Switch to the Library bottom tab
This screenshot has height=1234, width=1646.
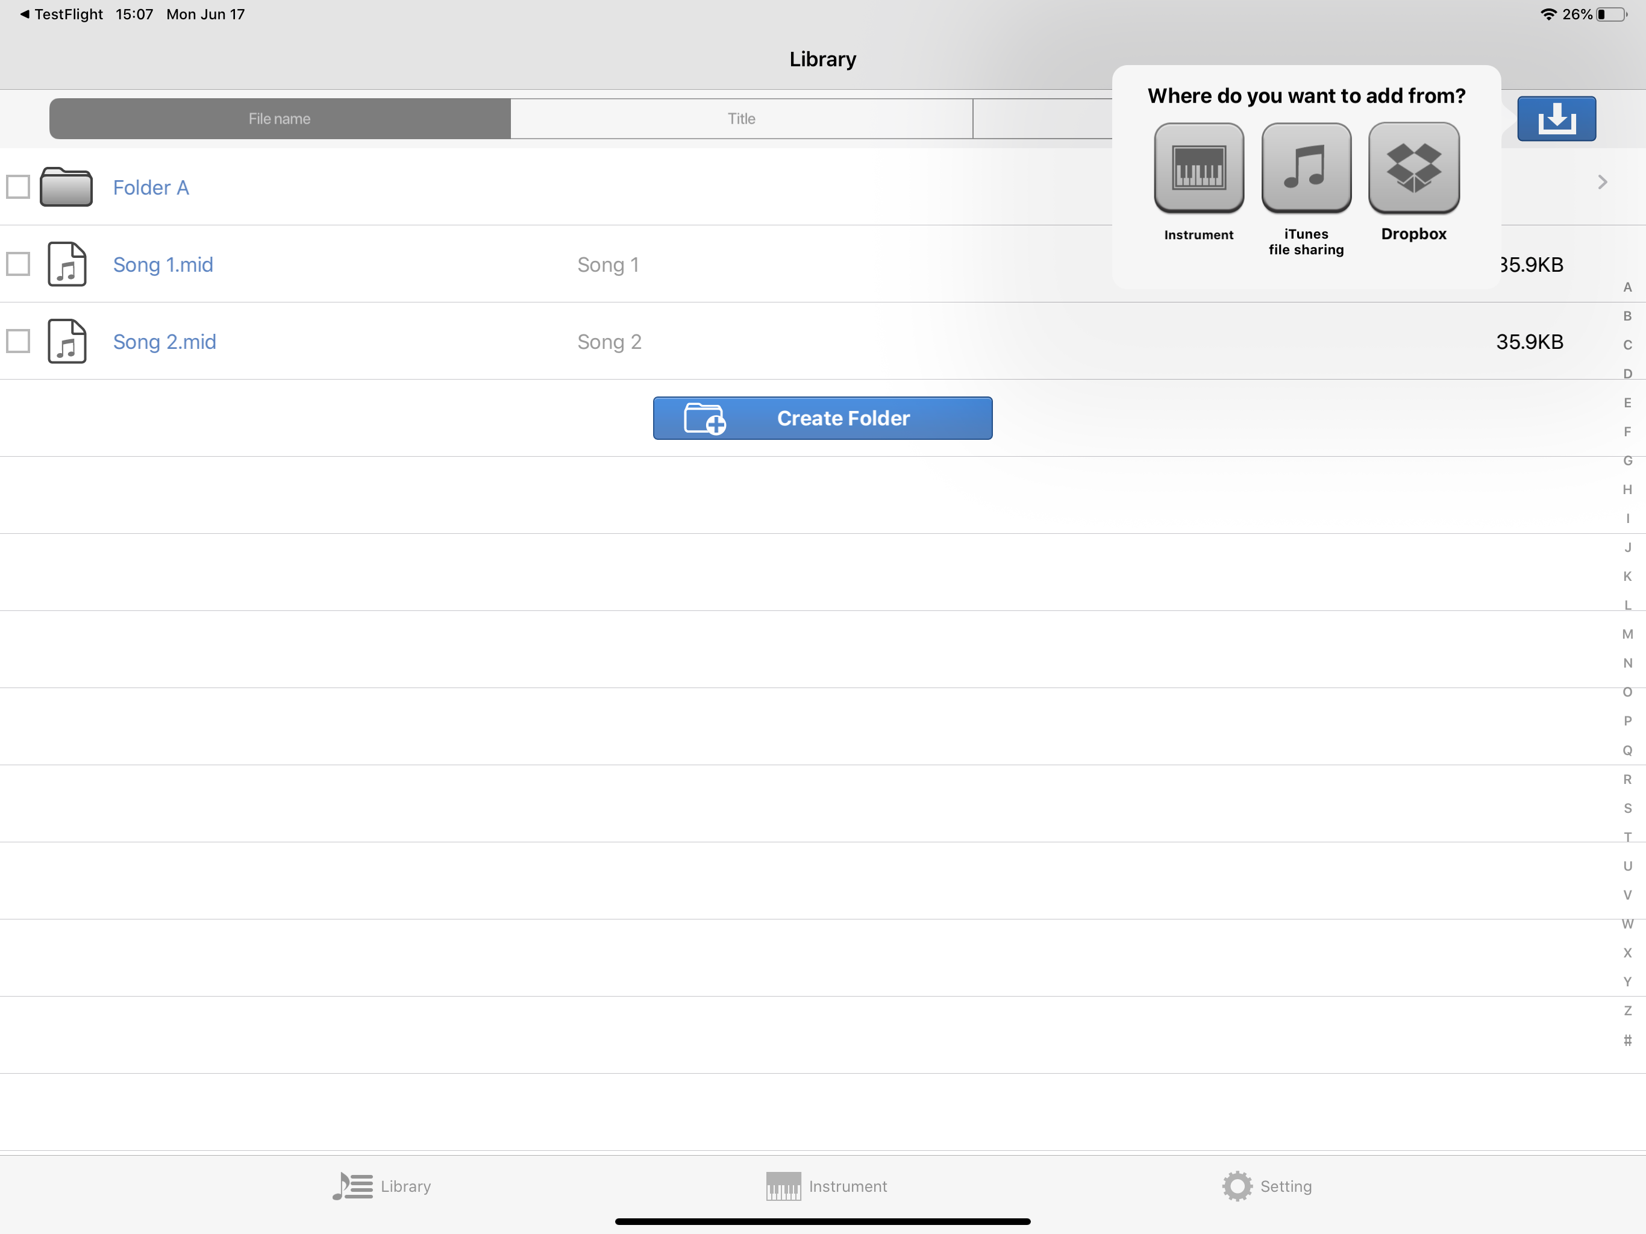click(x=382, y=1186)
